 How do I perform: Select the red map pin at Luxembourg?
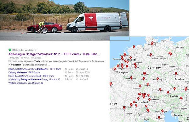click(131, 77)
